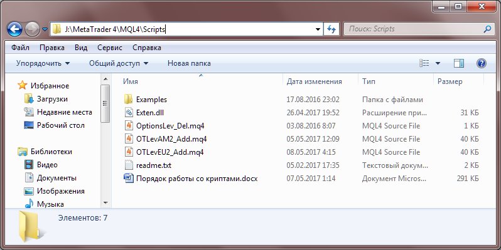Click the navigation pane scroll up arrow

pos(105,79)
